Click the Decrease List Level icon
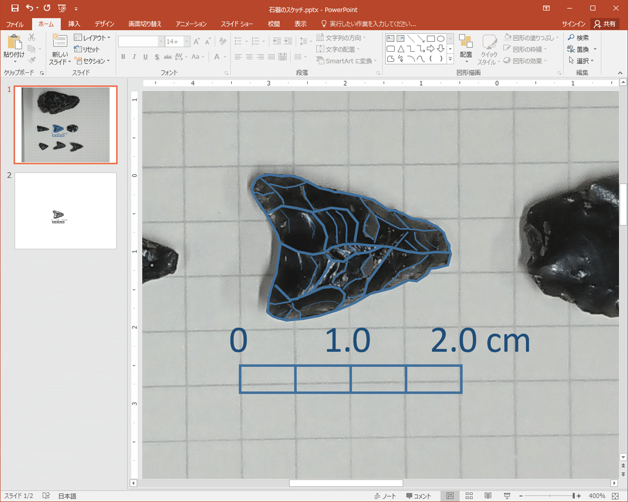The height and width of the screenshot is (502, 628). pyautogui.click(x=276, y=41)
